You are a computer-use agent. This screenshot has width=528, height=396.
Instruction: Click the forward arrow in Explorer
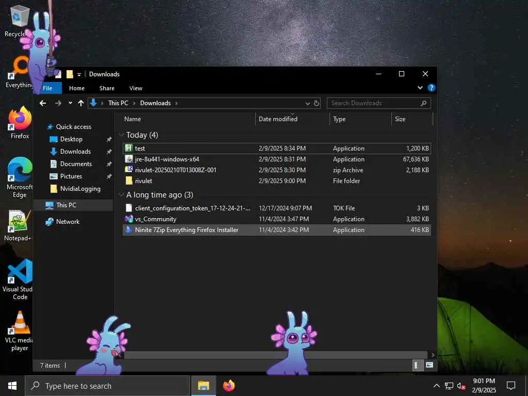coord(58,103)
